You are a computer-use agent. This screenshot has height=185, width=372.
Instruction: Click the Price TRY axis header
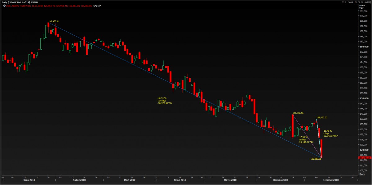point(361,7)
